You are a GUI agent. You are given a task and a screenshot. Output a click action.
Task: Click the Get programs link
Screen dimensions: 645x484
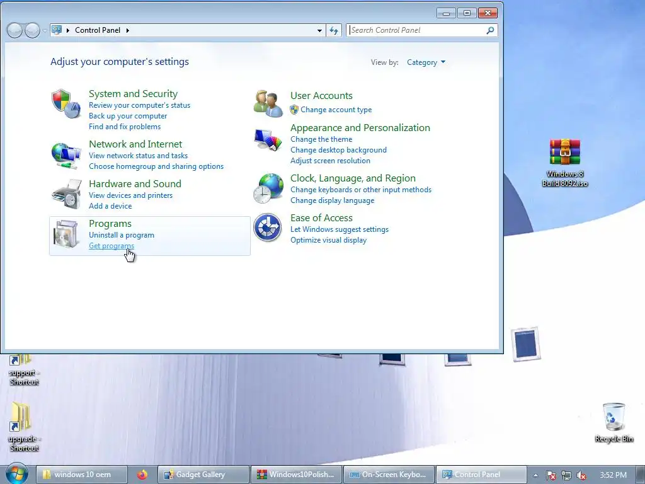pyautogui.click(x=111, y=246)
